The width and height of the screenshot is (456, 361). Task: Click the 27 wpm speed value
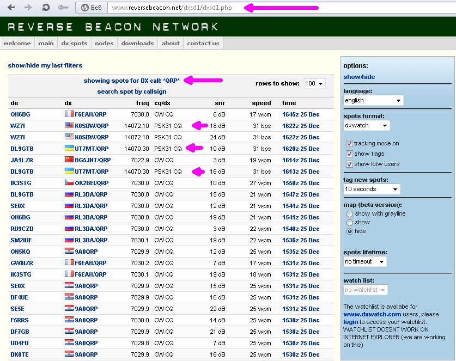[x=260, y=183]
